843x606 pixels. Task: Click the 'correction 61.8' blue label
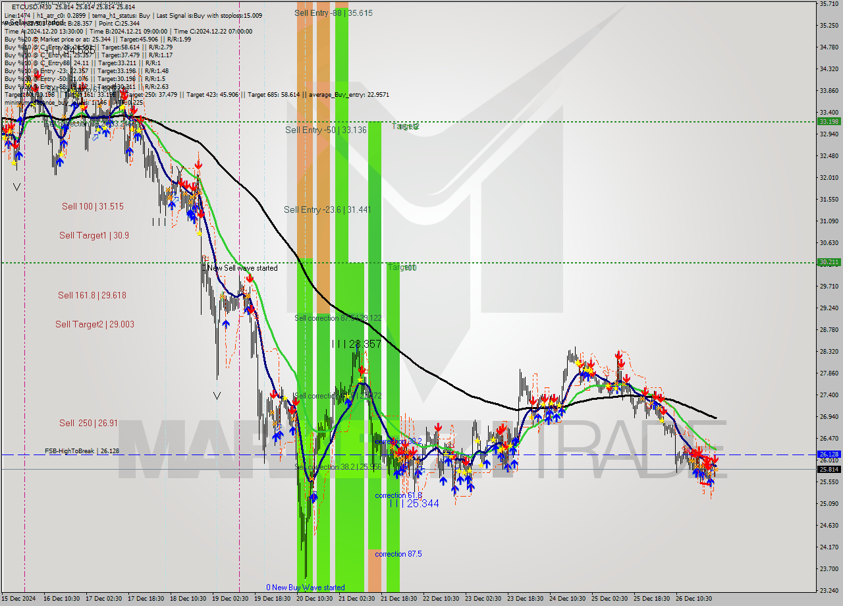pyautogui.click(x=398, y=495)
